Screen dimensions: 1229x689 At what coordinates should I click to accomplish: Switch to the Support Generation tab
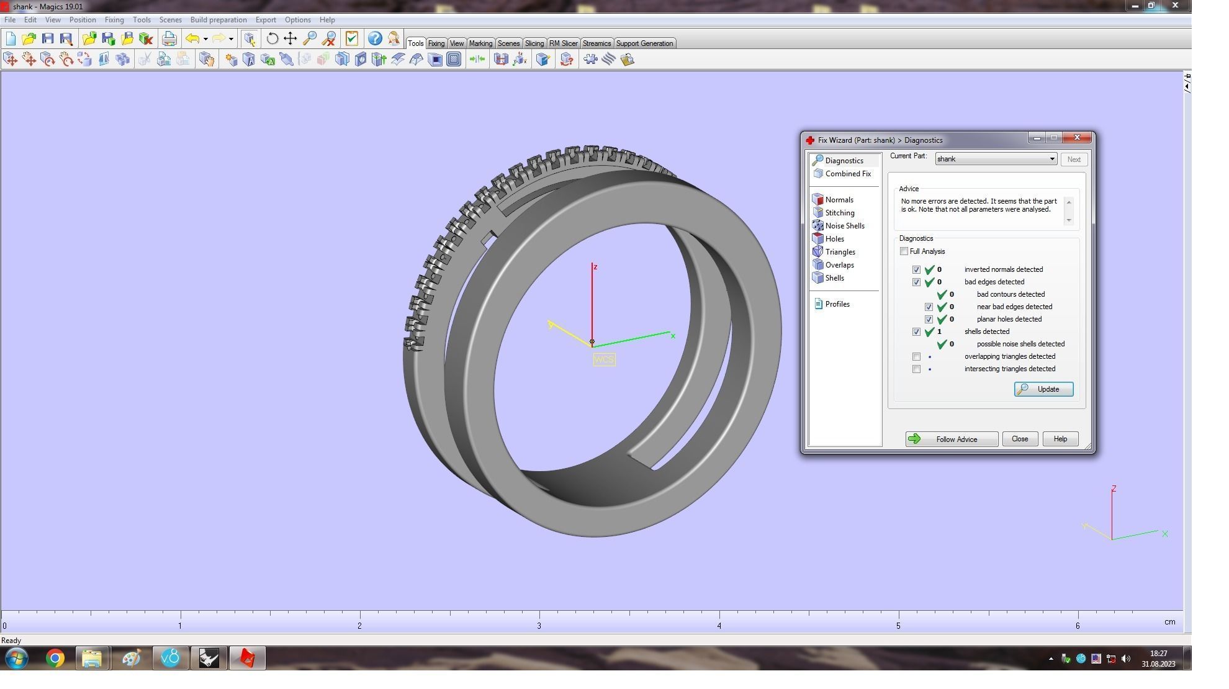[x=644, y=43]
